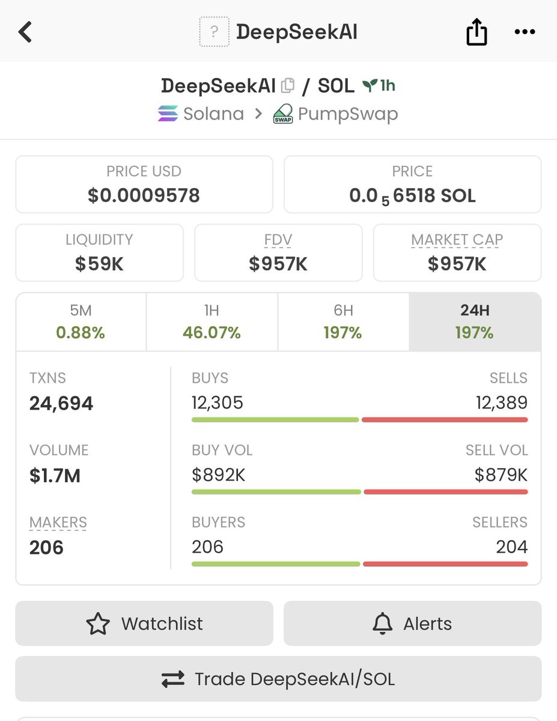Click the swap arrows icon in Trade button
The image size is (557, 721).
(172, 679)
